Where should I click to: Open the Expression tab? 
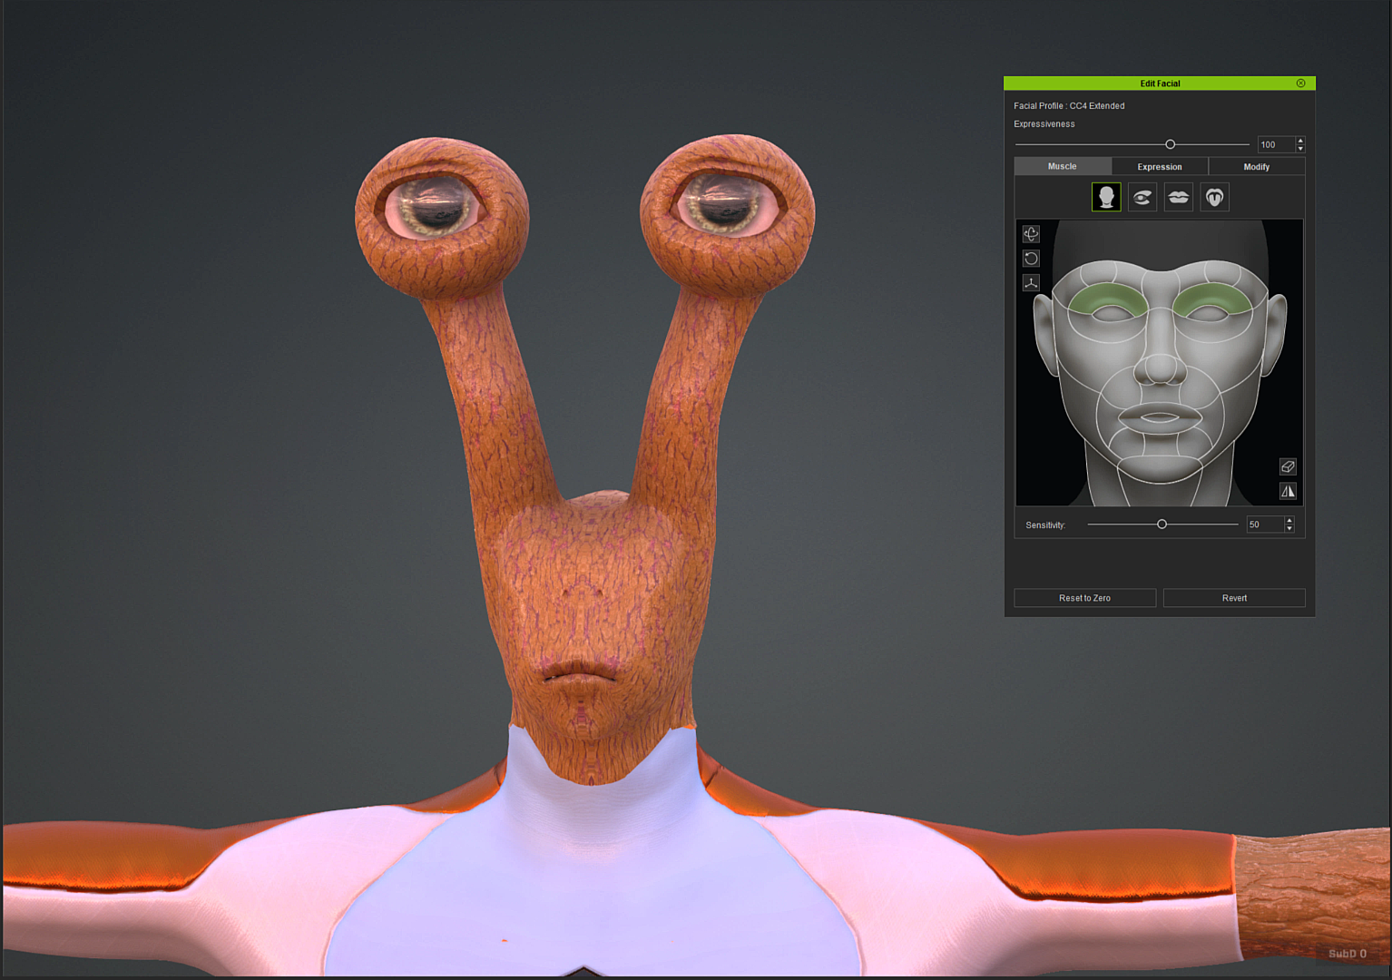[1160, 166]
